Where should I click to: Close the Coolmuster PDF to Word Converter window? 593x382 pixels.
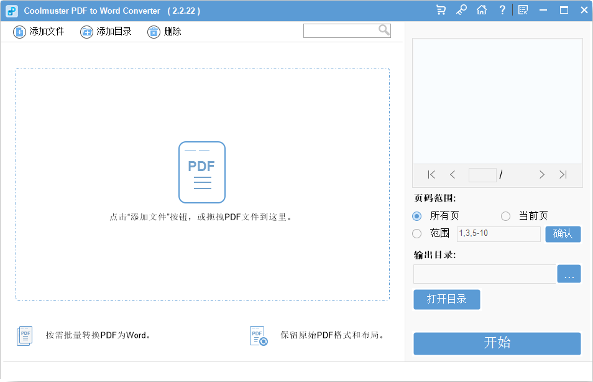[584, 10]
